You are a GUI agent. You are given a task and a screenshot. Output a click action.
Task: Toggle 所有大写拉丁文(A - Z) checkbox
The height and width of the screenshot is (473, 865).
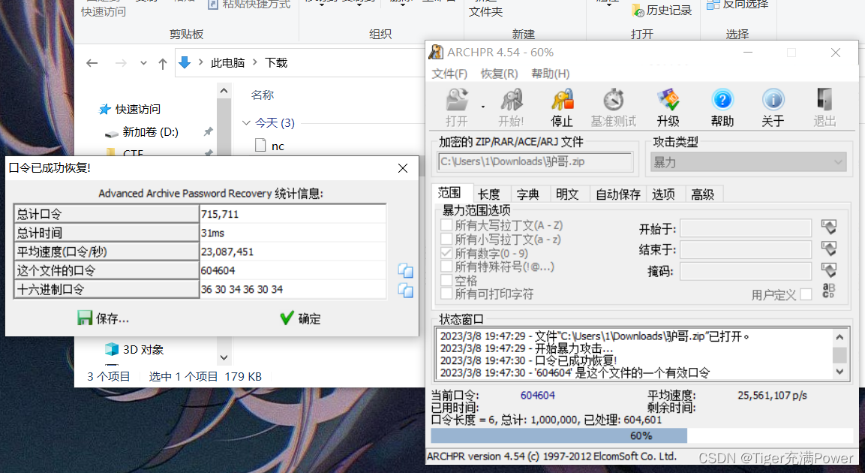(446, 225)
